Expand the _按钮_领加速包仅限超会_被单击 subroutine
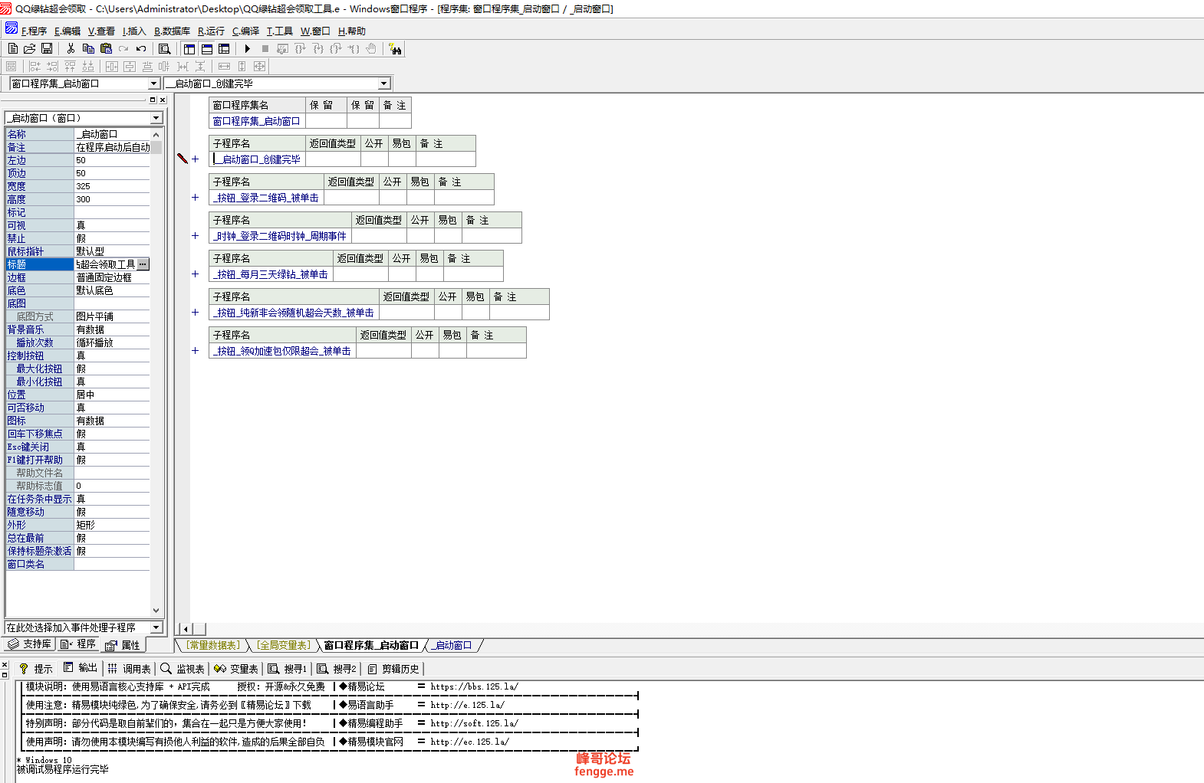 click(195, 351)
